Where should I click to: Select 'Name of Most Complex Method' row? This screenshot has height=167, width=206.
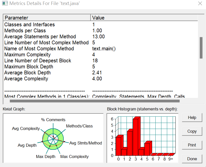pos(100,49)
